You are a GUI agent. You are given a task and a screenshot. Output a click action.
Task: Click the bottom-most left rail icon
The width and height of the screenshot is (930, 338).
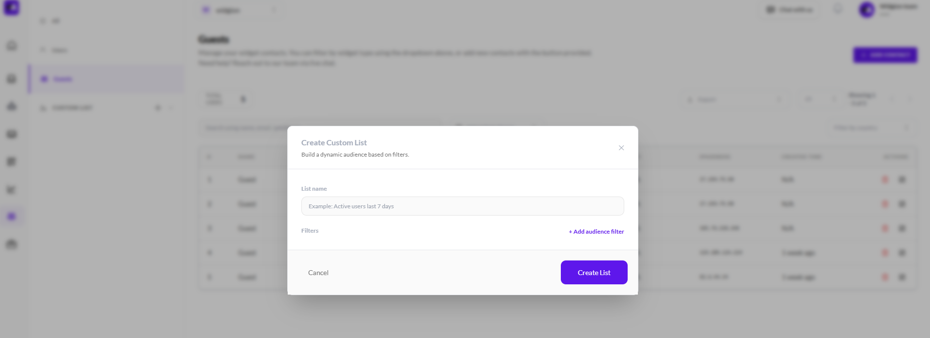click(x=12, y=244)
